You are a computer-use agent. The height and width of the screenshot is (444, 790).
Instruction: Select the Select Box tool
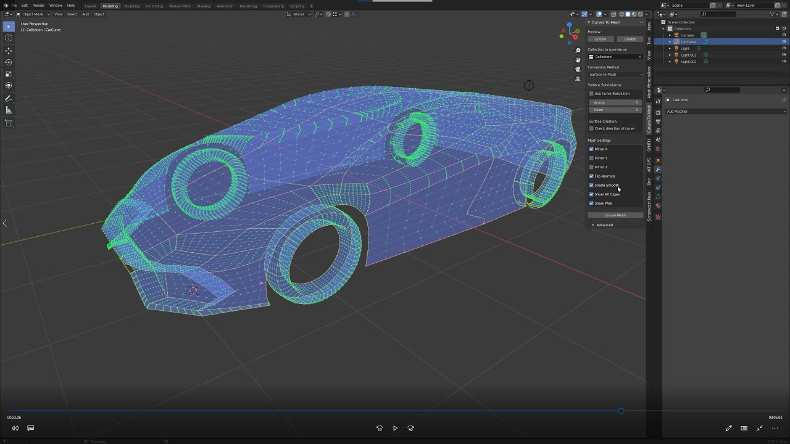[x=9, y=27]
